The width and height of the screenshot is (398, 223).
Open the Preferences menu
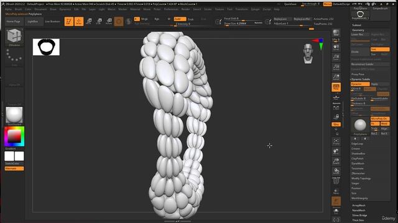171,9
